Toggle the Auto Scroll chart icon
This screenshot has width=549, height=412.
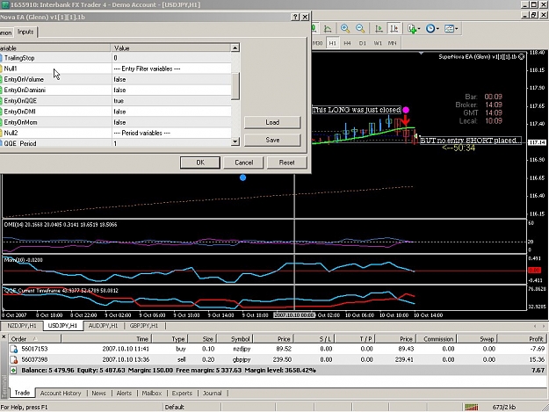(x=379, y=28)
